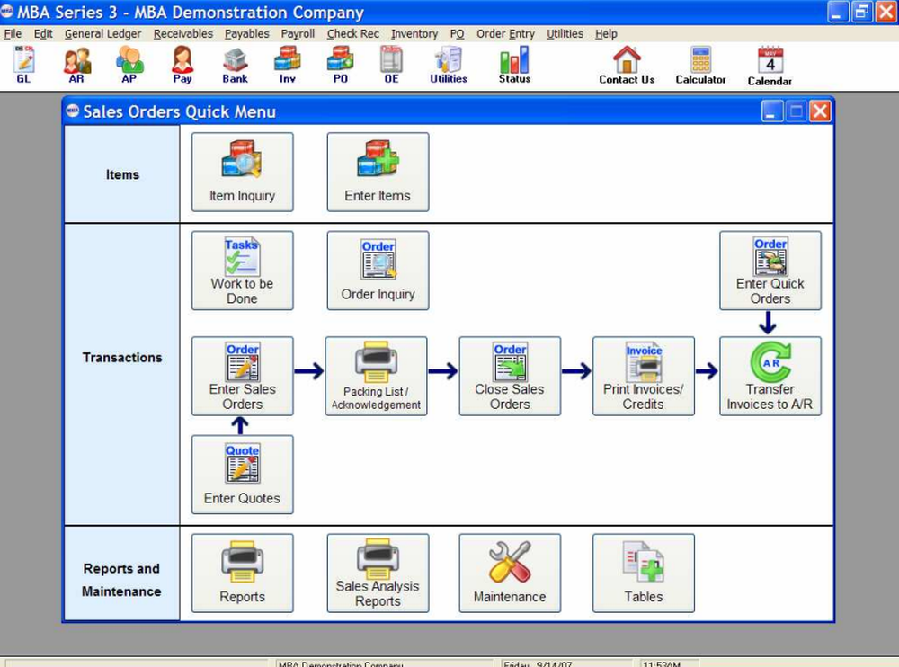Open the Enter Quick Orders tile

pyautogui.click(x=770, y=271)
